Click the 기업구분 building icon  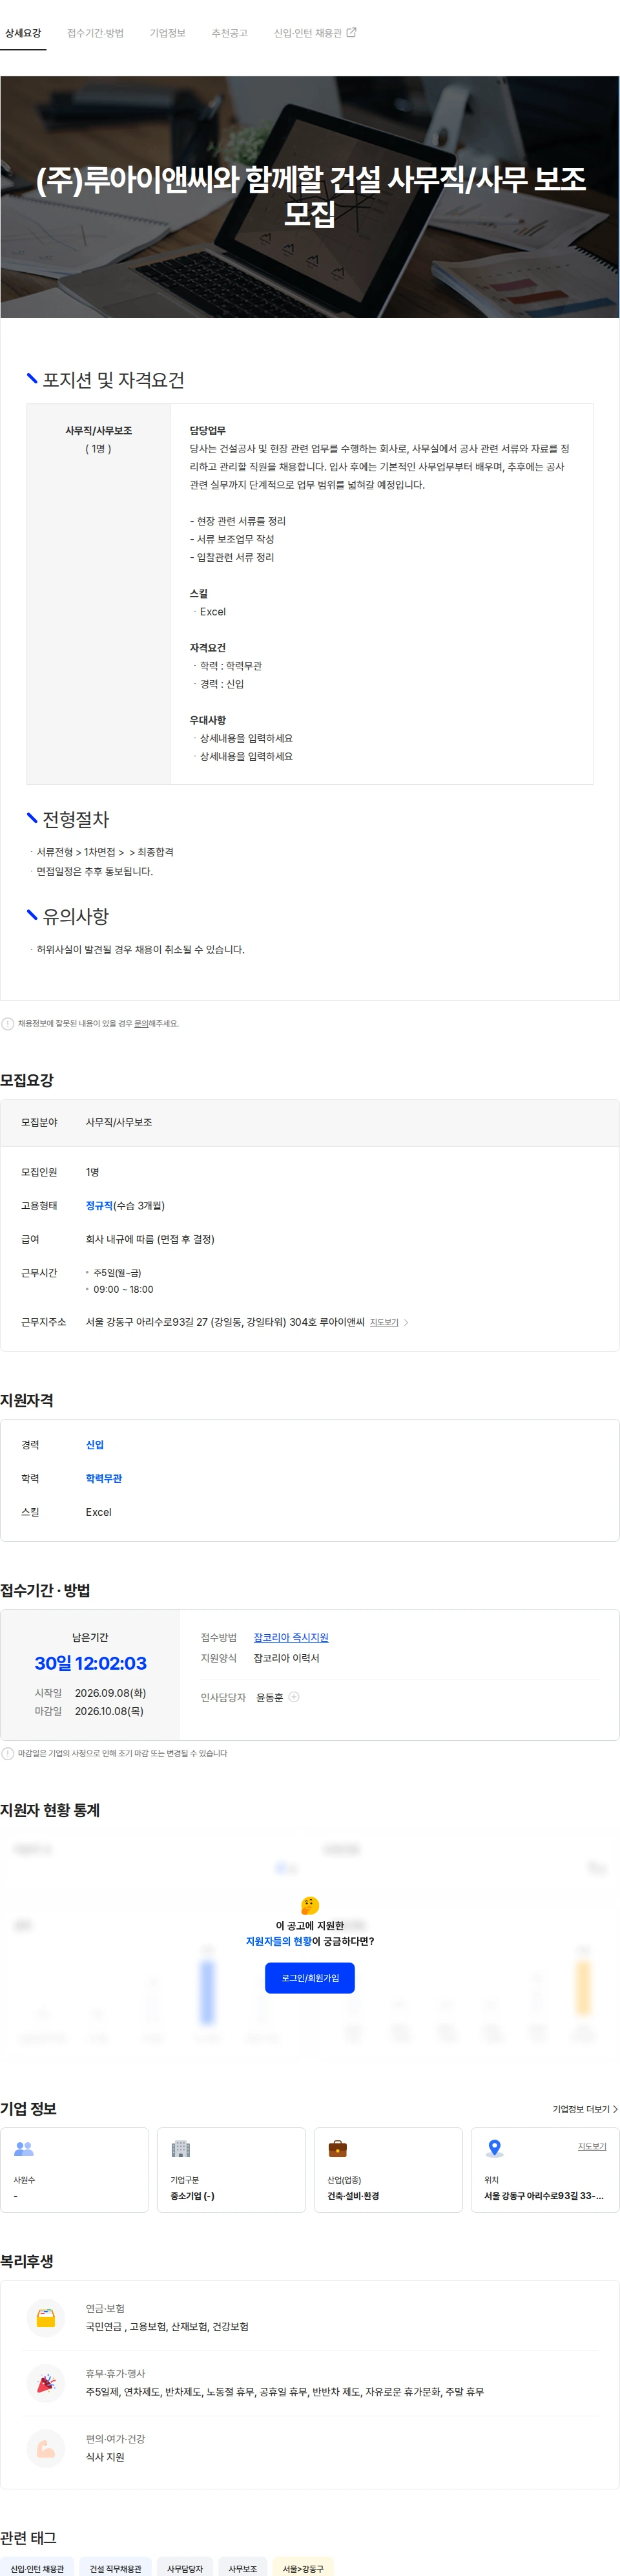(x=181, y=2148)
